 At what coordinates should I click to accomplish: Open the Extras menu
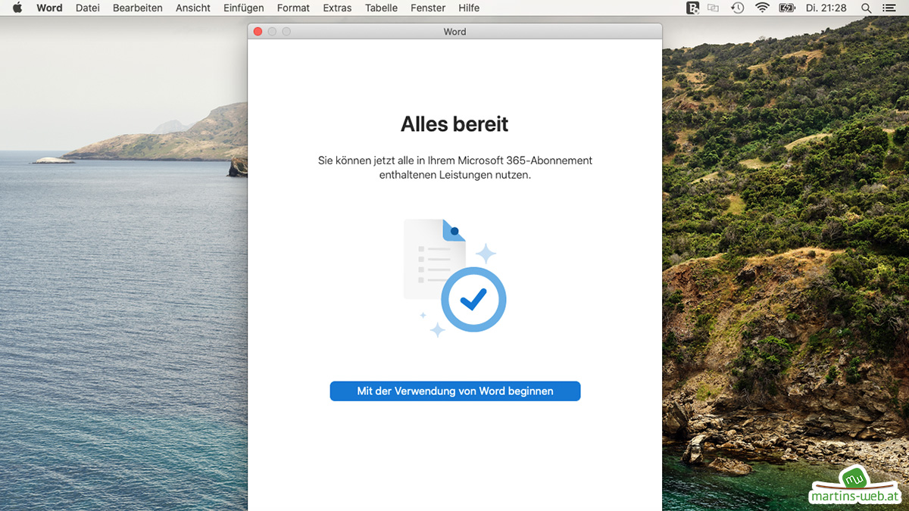[337, 8]
